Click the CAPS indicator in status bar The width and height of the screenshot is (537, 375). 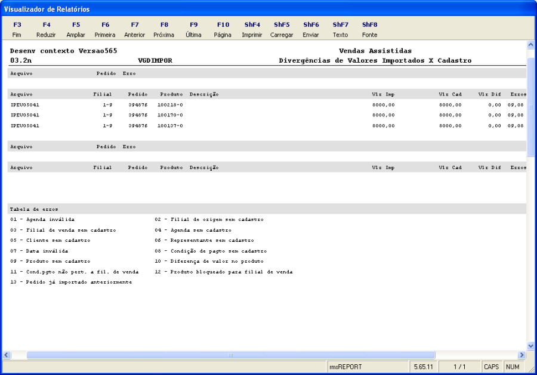(x=492, y=367)
